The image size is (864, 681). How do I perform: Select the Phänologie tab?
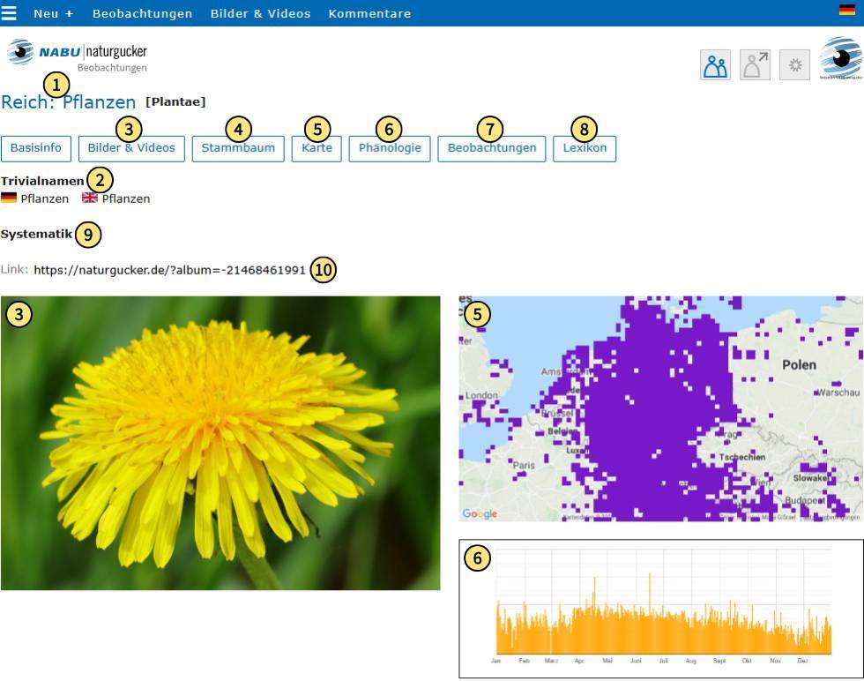click(x=390, y=148)
